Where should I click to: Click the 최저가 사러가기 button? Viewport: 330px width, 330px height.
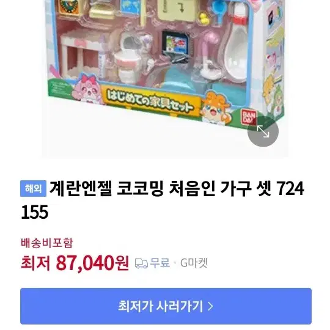[x=166, y=306]
